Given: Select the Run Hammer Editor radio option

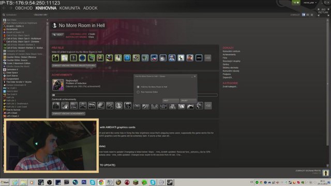Looking at the screenshot, I should [x=138, y=92].
